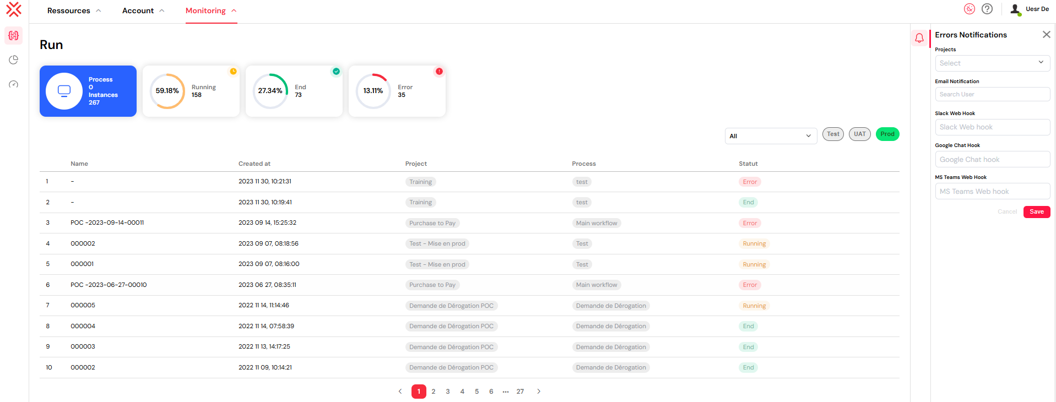Click the red X app logo
The width and height of the screenshot is (1056, 402).
(14, 9)
